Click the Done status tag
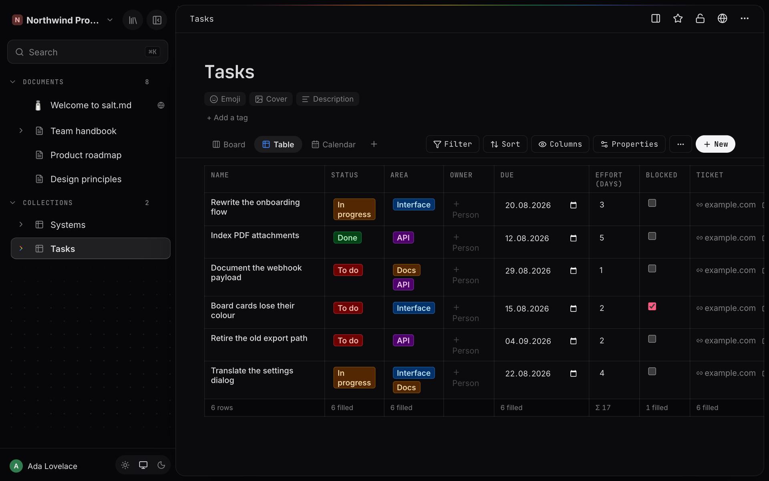This screenshot has width=769, height=481. tap(347, 238)
